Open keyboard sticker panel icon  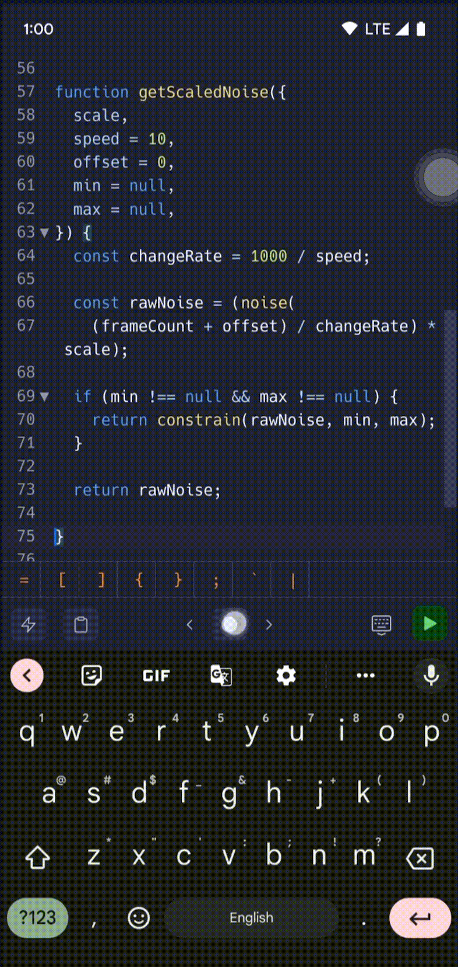point(91,676)
